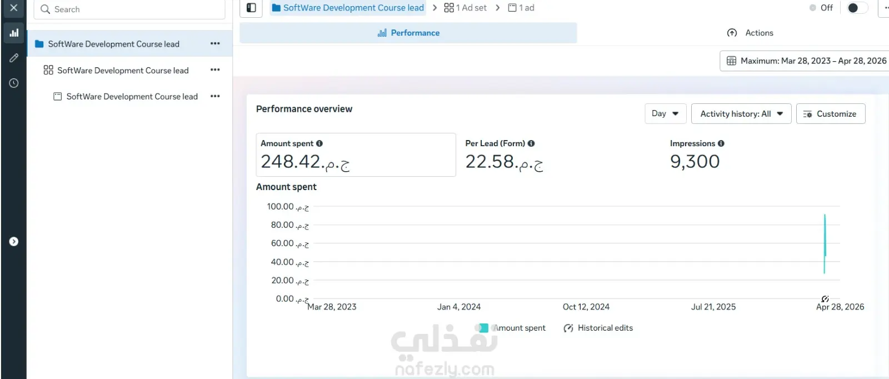Toggle the side panel layout button
Image resolution: width=889 pixels, height=379 pixels.
pos(251,8)
